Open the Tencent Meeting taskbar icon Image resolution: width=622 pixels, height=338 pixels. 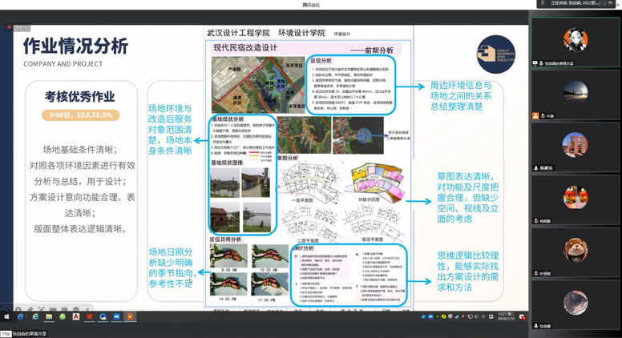click(x=116, y=316)
